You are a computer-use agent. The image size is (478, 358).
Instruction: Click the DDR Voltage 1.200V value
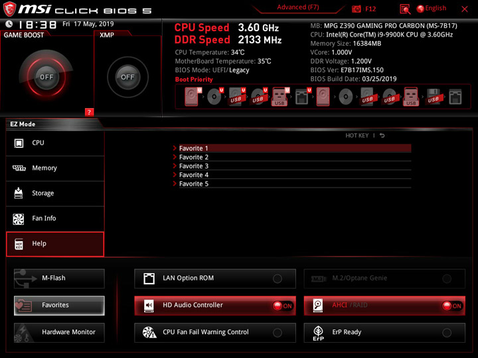[361, 61]
